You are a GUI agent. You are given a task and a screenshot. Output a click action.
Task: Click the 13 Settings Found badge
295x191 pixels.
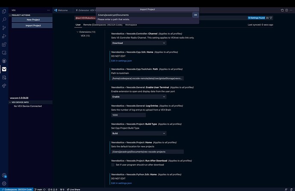point(256,18)
